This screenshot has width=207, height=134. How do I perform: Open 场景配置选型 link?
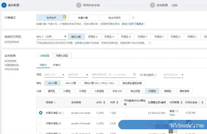(x=12, y=65)
